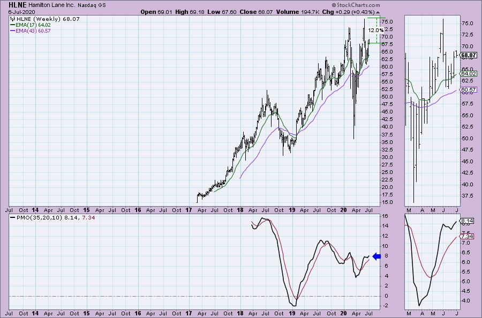Click the boxed 8.14 PMO value tag

[x=467, y=221]
